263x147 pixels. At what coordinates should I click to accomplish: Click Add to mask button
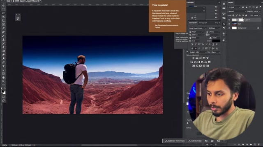coord(195,141)
